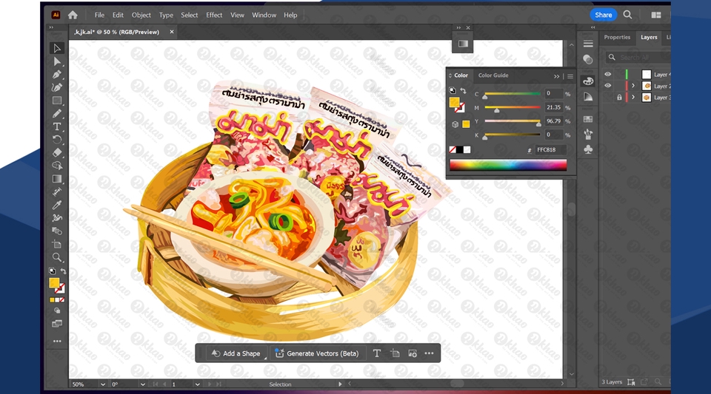
Task: Select the Direct Selection tool
Action: click(57, 61)
